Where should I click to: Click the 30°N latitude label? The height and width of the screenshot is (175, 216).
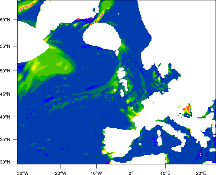click(x=5, y=162)
